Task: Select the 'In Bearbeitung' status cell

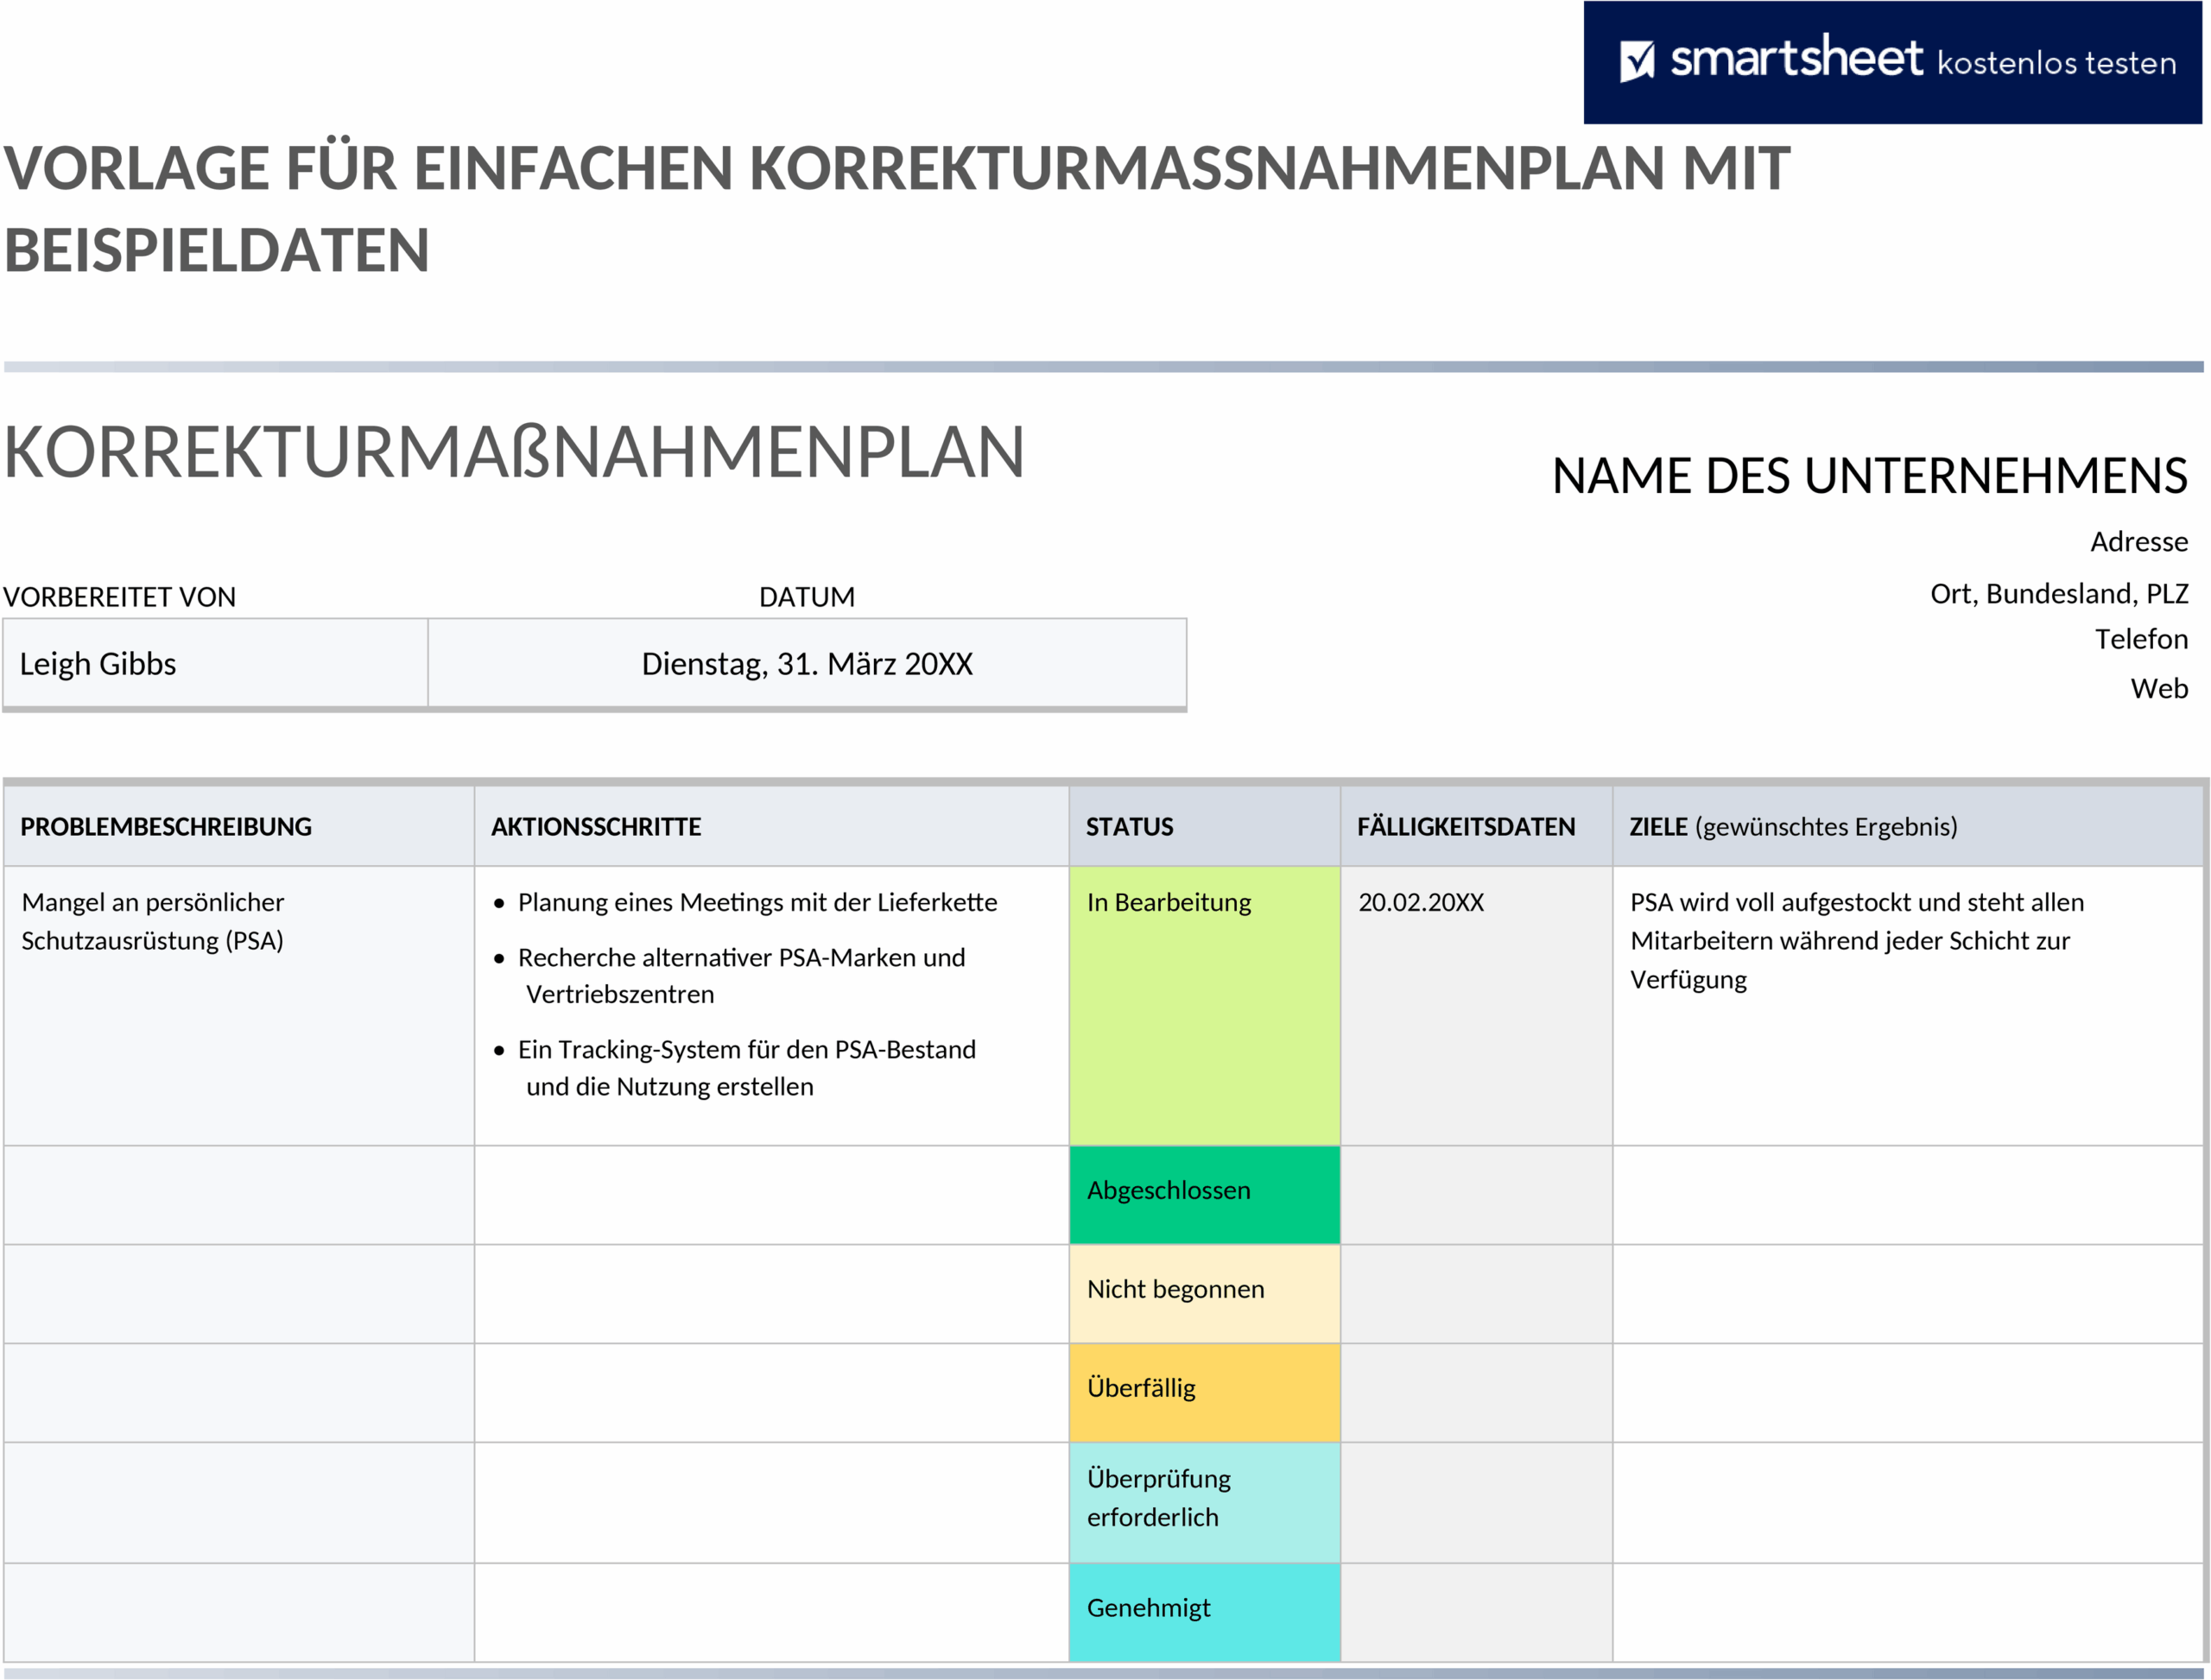Action: click(x=1205, y=1005)
